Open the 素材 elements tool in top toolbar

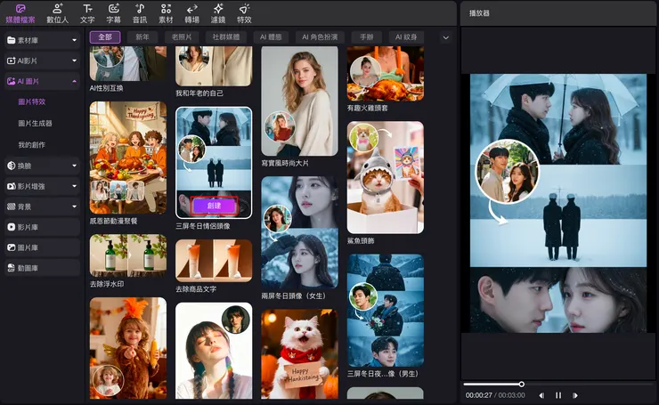[x=166, y=13]
